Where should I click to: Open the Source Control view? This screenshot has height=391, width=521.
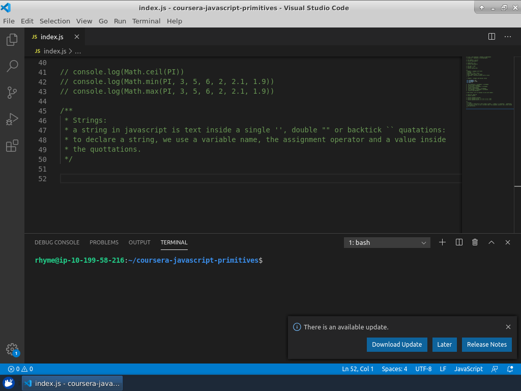(12, 93)
